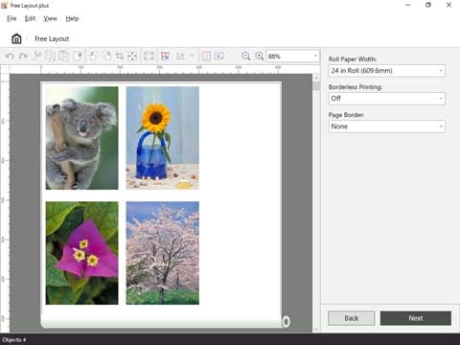The height and width of the screenshot is (345, 460).
Task: Open the Roll Paper Width dropdown
Action: (387, 71)
